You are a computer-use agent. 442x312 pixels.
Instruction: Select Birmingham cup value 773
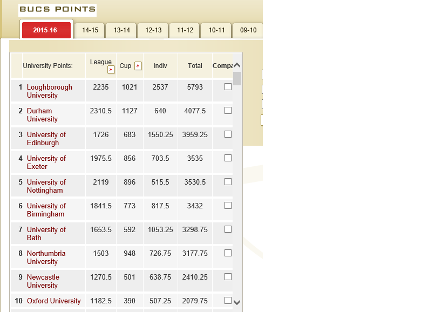[x=130, y=206]
